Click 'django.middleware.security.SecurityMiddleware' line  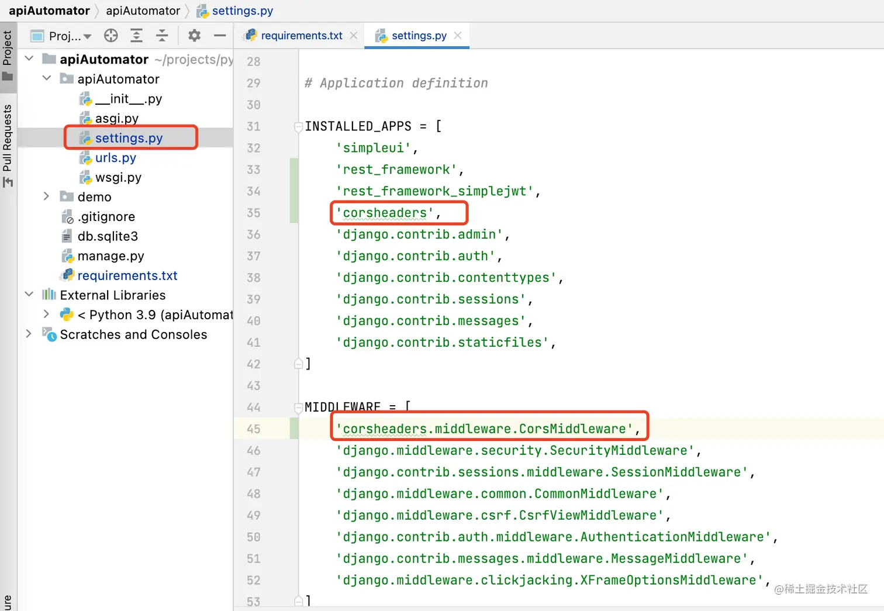pyautogui.click(x=515, y=451)
